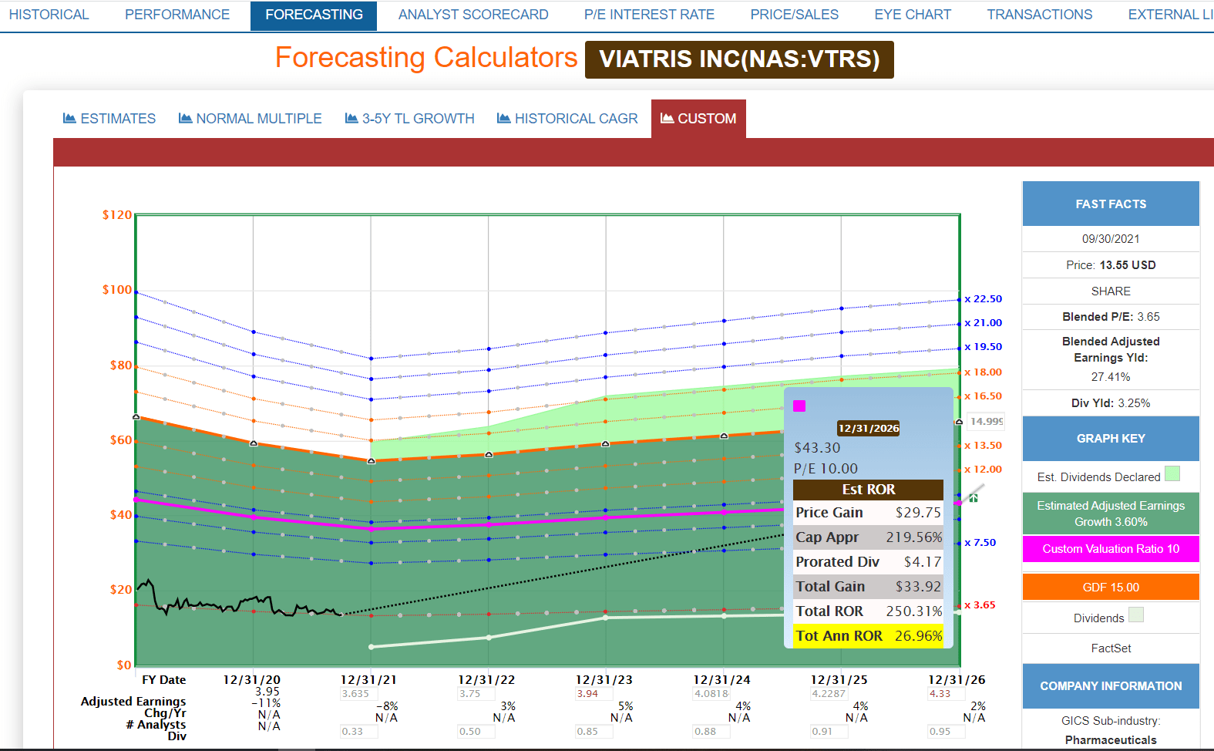Edit 2025 dividend field 0.91
The height and width of the screenshot is (751, 1214).
click(x=829, y=732)
